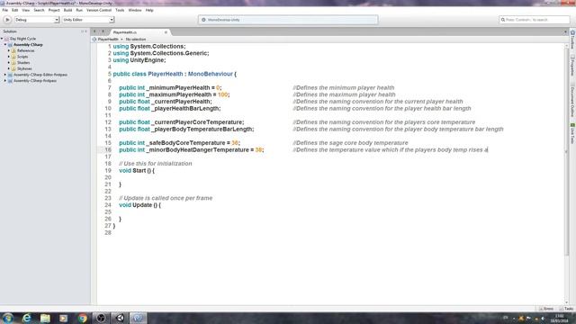Open the View menu
The width and height of the screenshot is (576, 324).
(26, 10)
